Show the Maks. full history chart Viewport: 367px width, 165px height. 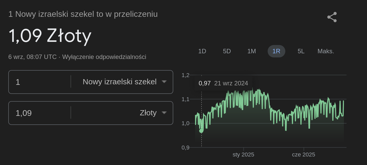(326, 51)
